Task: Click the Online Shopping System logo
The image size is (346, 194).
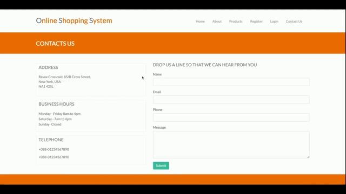Action: pyautogui.click(x=74, y=20)
